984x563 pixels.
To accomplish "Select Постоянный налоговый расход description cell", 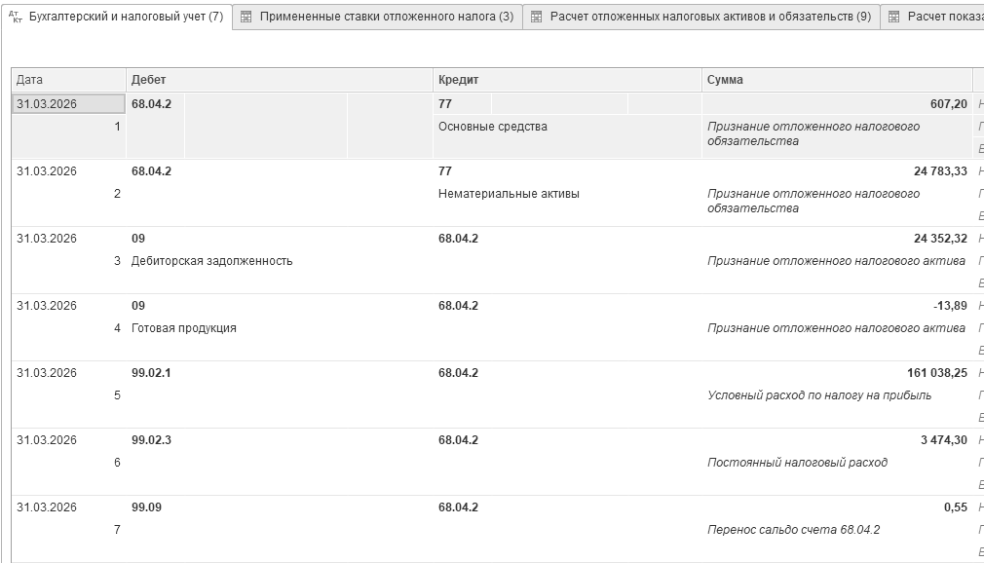I will [797, 463].
